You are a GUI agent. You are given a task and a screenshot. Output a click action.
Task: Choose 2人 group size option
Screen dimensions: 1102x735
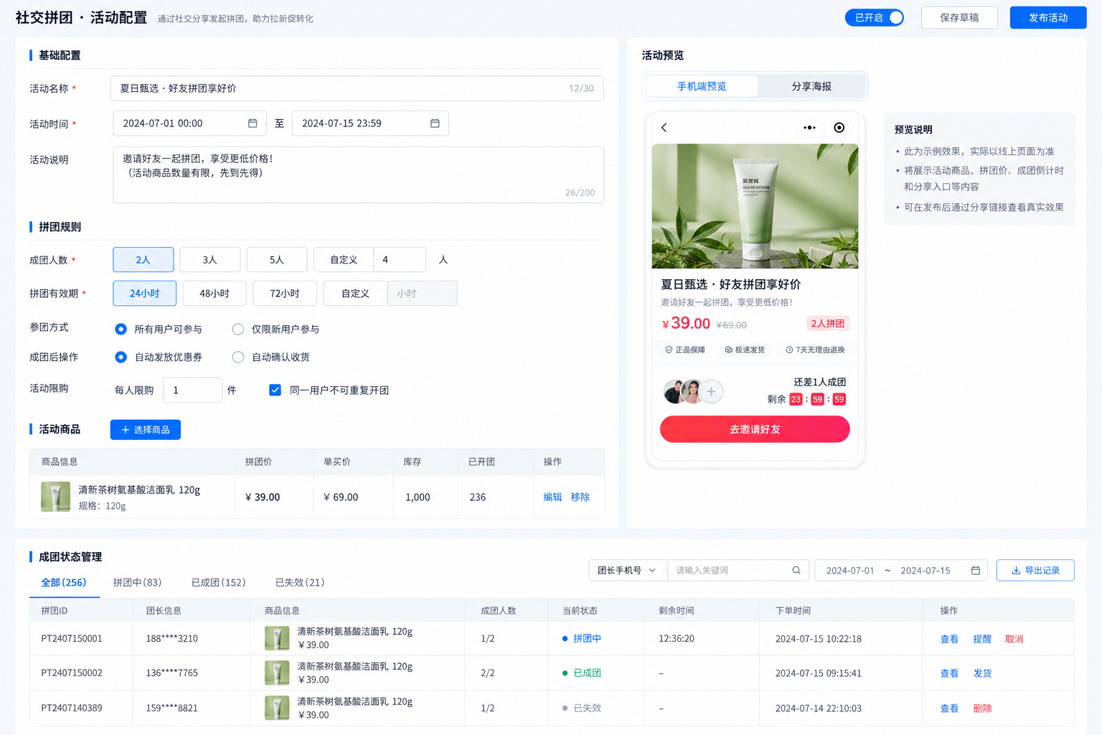[x=143, y=260]
